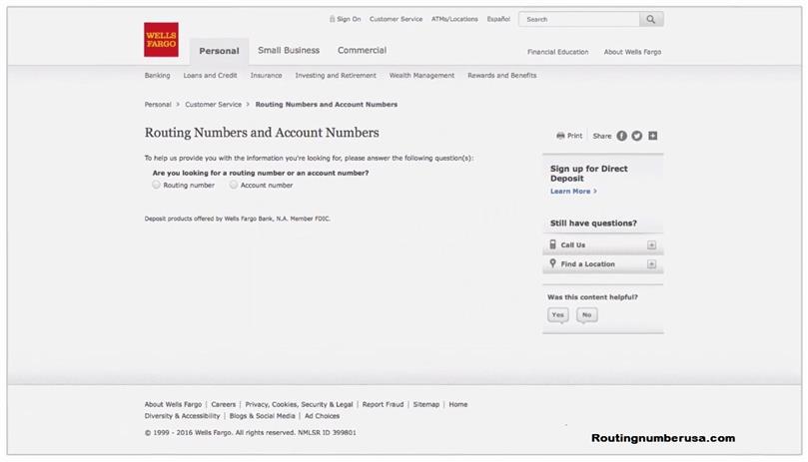This screenshot has height=462, width=808.
Task: Click the phone icon beside Call Us
Action: (553, 244)
